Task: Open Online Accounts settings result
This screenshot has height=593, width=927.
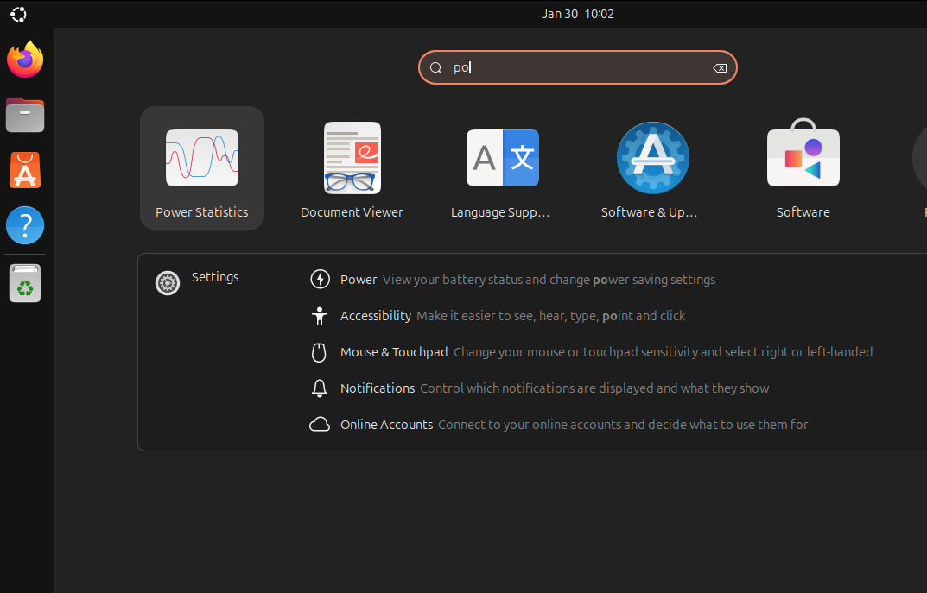Action: (386, 424)
